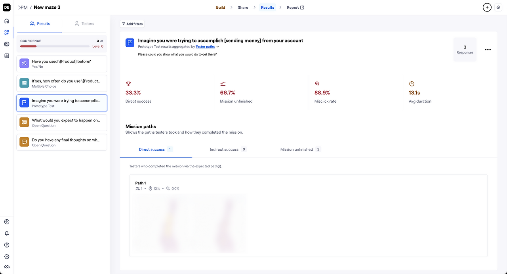Click the Path 1 testers count icon
Screen dimensions: 507x274
[137, 189]
